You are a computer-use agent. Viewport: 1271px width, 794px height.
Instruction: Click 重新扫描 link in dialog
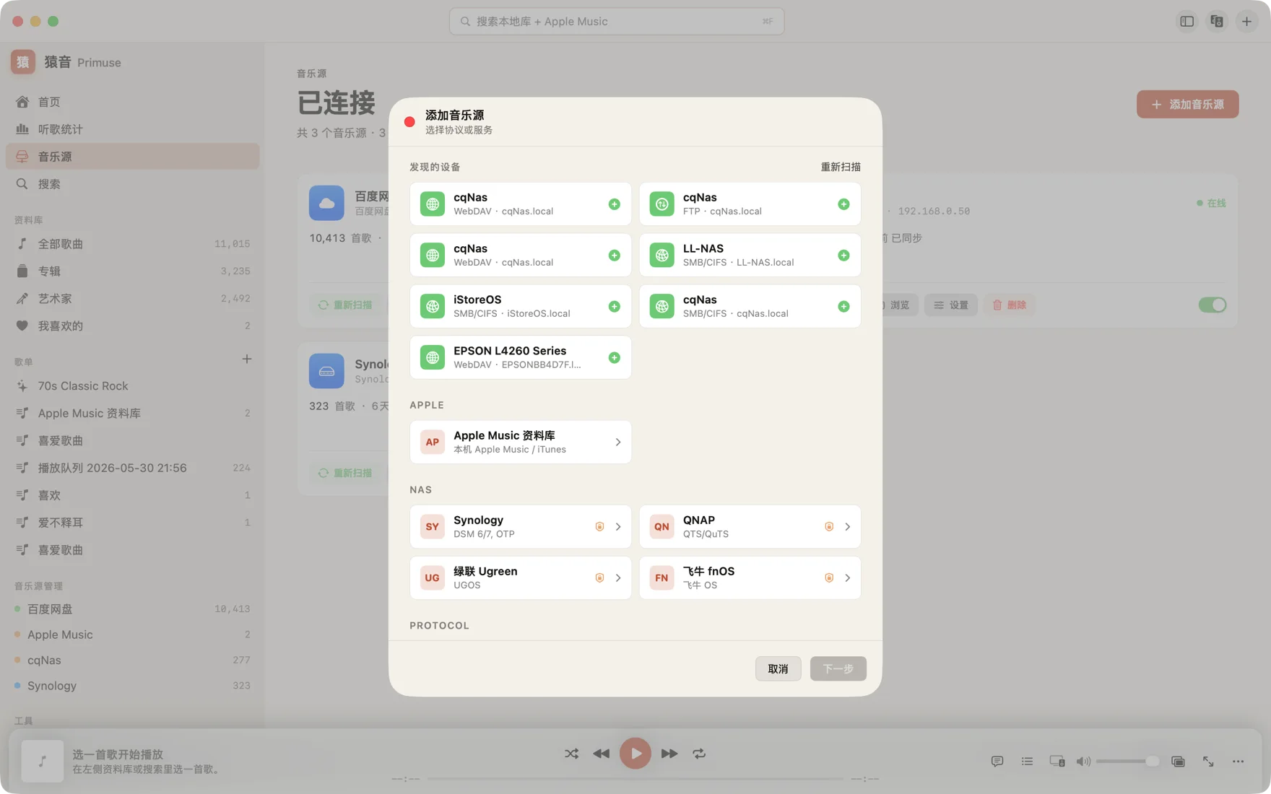[841, 167]
